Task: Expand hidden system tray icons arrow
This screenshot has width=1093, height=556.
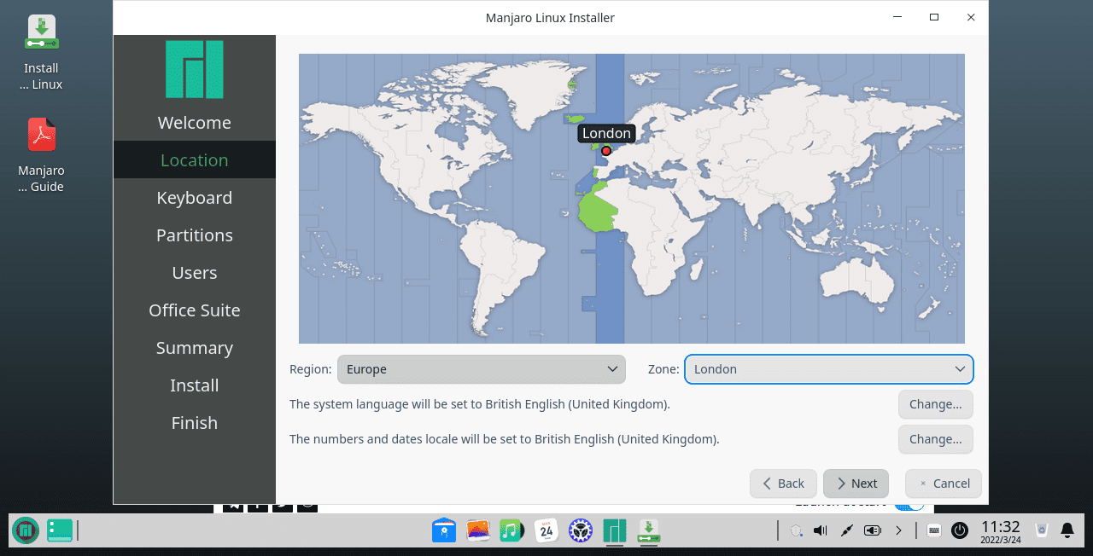Action: point(898,530)
